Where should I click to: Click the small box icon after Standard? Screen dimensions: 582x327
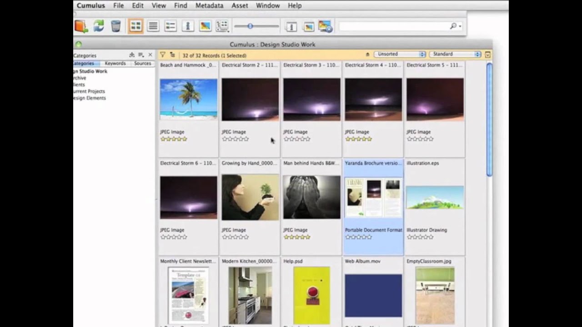tap(487, 54)
